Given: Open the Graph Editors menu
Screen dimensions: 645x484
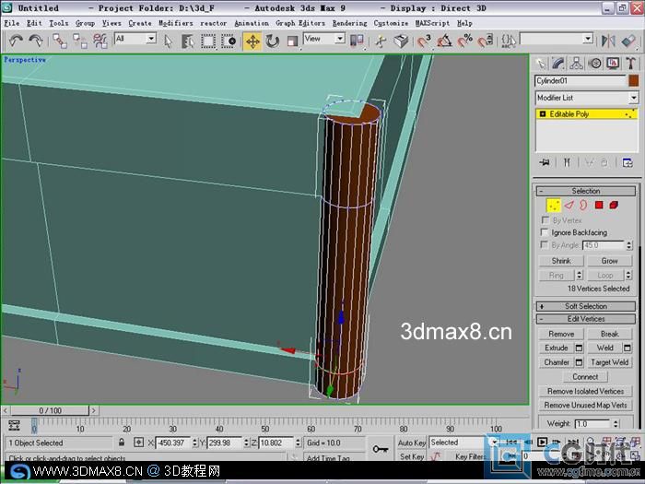Looking at the screenshot, I should (x=300, y=23).
